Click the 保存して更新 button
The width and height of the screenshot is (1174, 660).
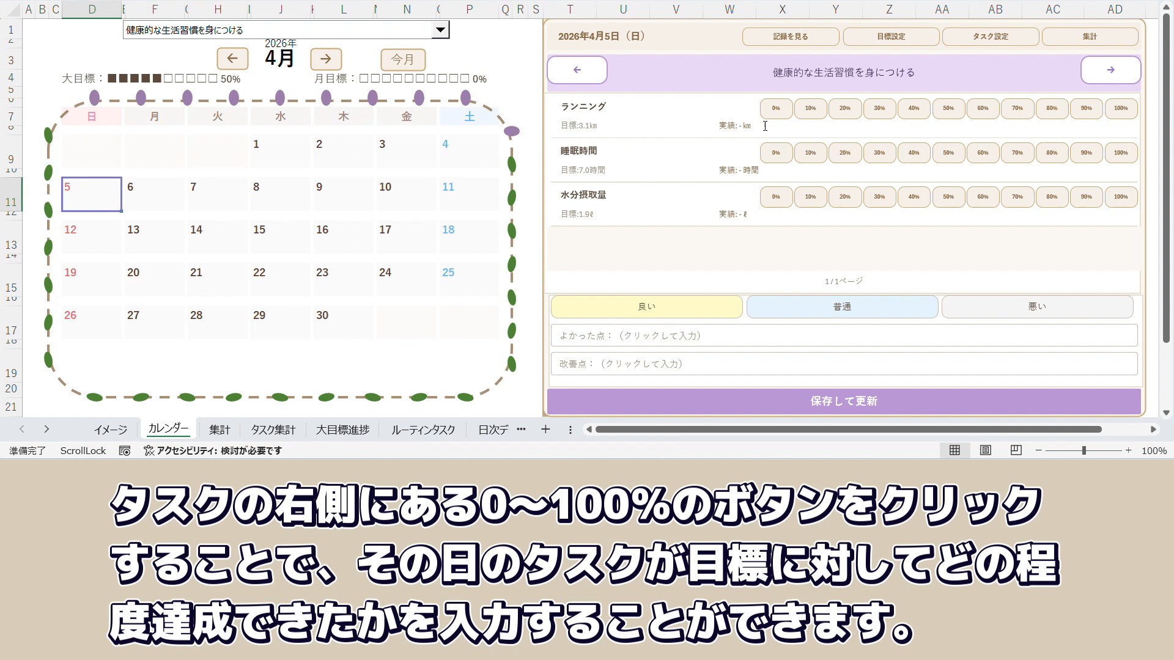click(x=844, y=402)
